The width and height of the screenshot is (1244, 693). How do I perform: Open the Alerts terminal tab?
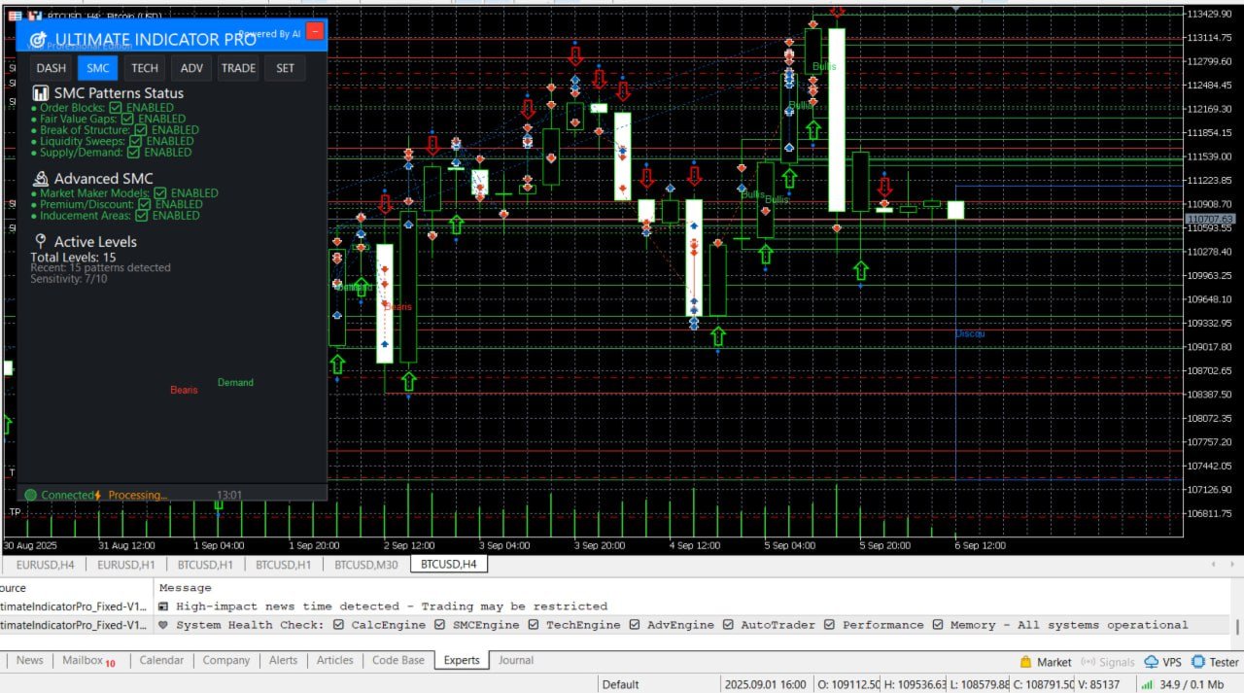[284, 660]
